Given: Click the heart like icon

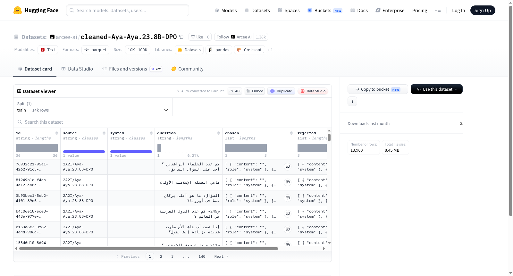Looking at the screenshot, I should click(193, 37).
